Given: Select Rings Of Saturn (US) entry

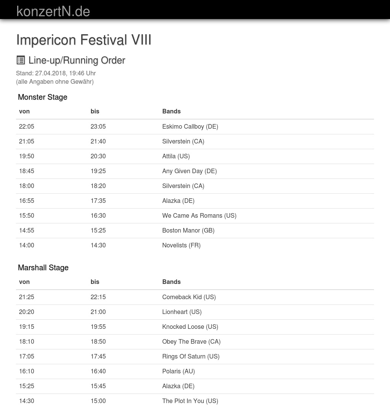Looking at the screenshot, I should click(x=191, y=356).
